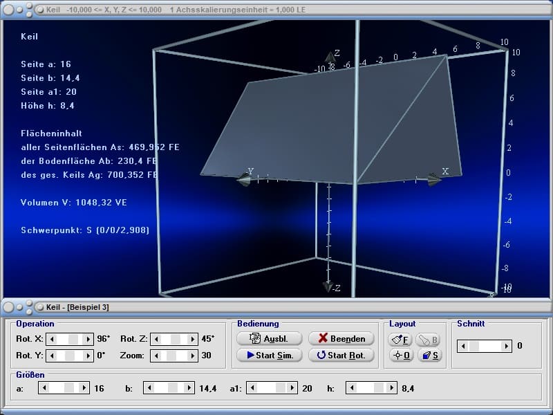The width and height of the screenshot is (553, 415).
Task: Increase Zoom with right arrow
Action: (192, 356)
